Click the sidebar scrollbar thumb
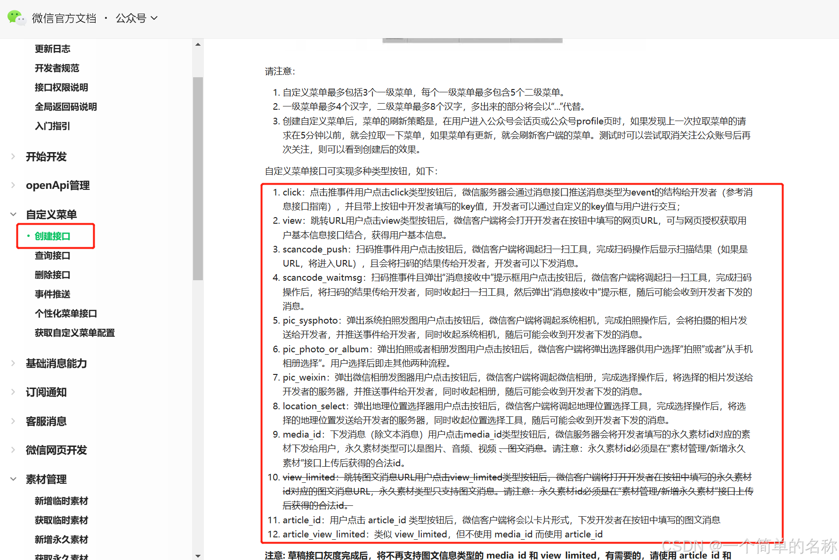This screenshot has height=560, width=839. pos(198,179)
